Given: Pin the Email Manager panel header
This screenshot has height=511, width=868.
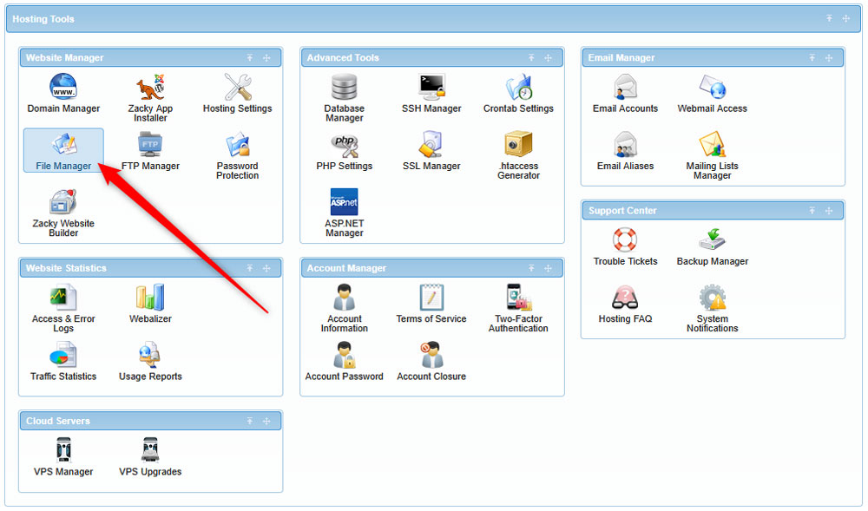Looking at the screenshot, I should click(x=812, y=57).
